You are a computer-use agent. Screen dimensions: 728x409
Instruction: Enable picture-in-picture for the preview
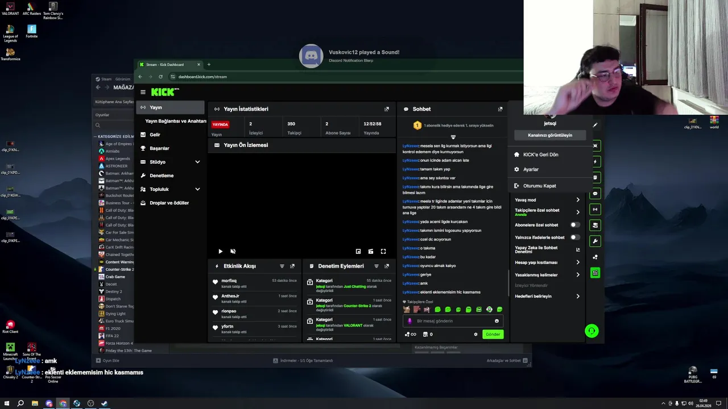coord(358,251)
